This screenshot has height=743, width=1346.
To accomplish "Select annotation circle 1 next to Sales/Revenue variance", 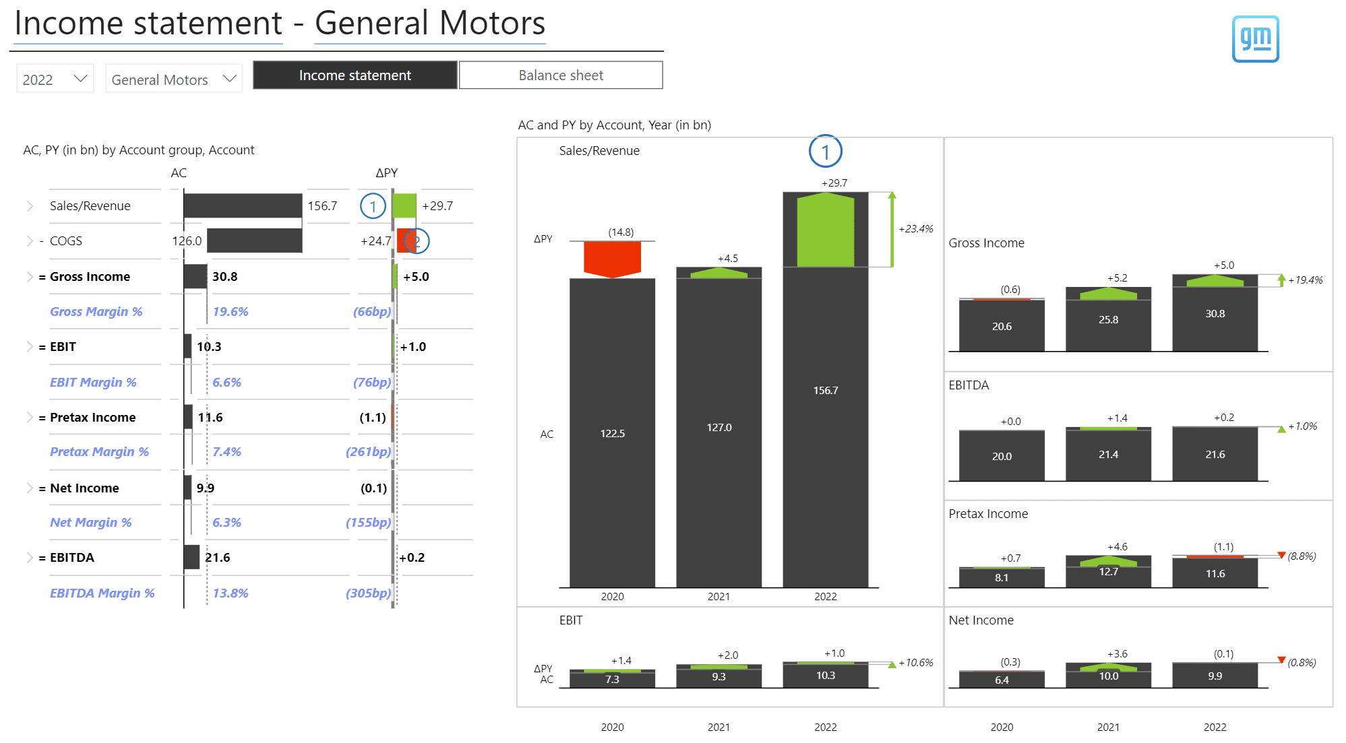I will tap(373, 206).
